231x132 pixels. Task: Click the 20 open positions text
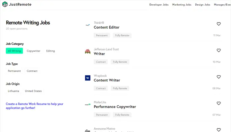(x=16, y=29)
